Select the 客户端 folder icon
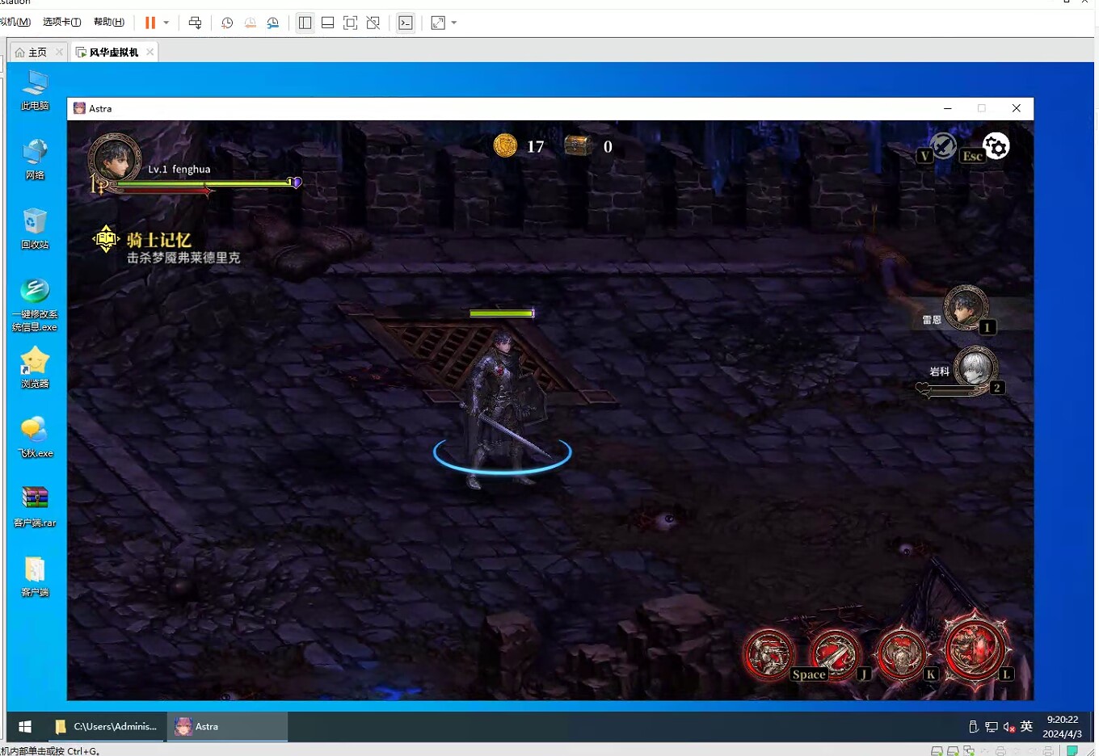This screenshot has width=1099, height=756. pyautogui.click(x=35, y=576)
